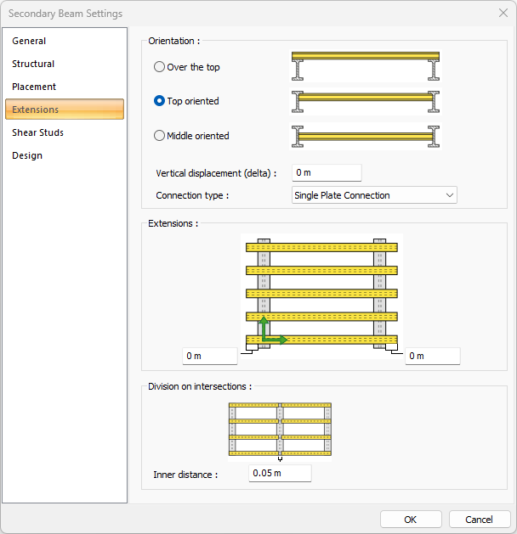Click the right extension length field

point(432,357)
